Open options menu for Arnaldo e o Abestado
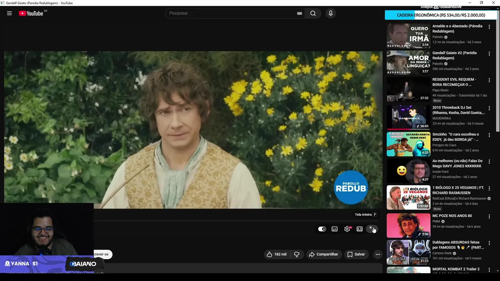Viewport: 500px width, 281px height. point(489,27)
